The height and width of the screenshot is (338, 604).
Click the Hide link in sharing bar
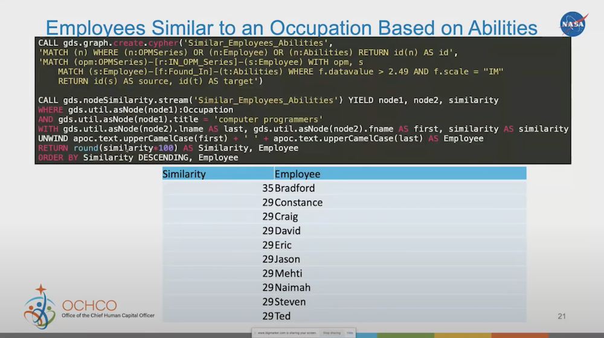(x=350, y=333)
